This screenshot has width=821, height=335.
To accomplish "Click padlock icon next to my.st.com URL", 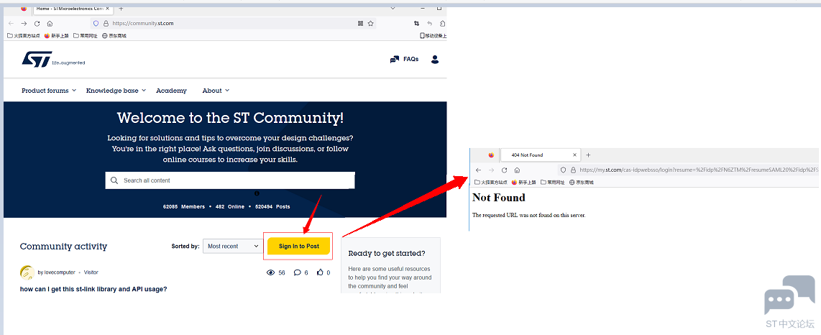I will pos(573,170).
